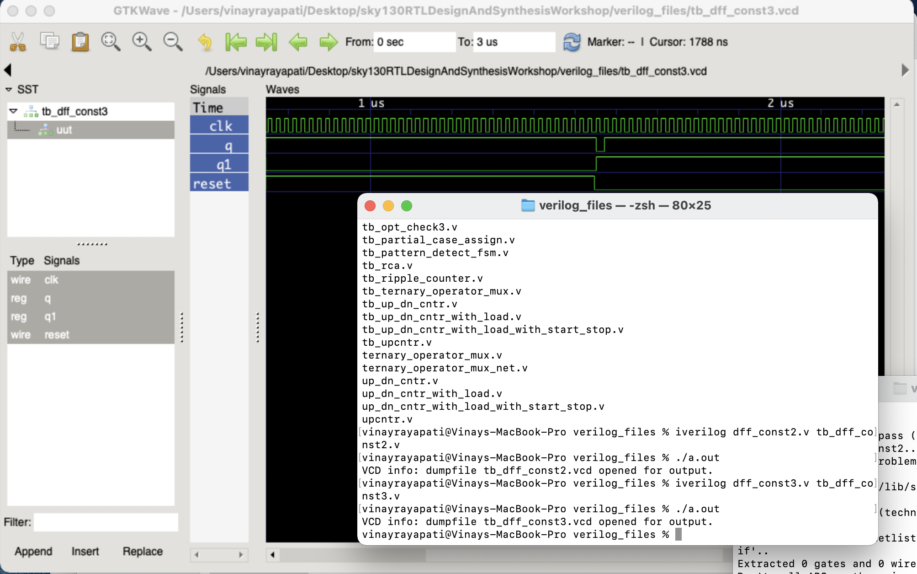Copy traces using the toolbar icon
This screenshot has height=574, width=917.
pyautogui.click(x=49, y=42)
